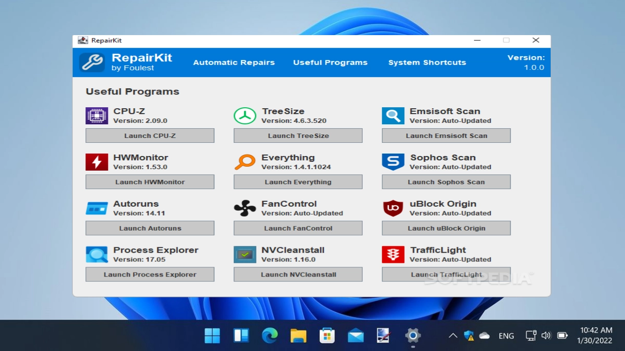Launch Autoruns
The image size is (625, 351).
pos(150,228)
